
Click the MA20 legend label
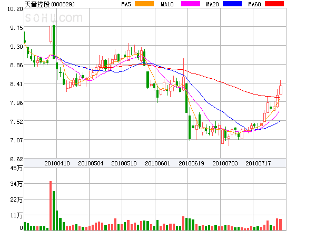pyautogui.click(x=212, y=4)
